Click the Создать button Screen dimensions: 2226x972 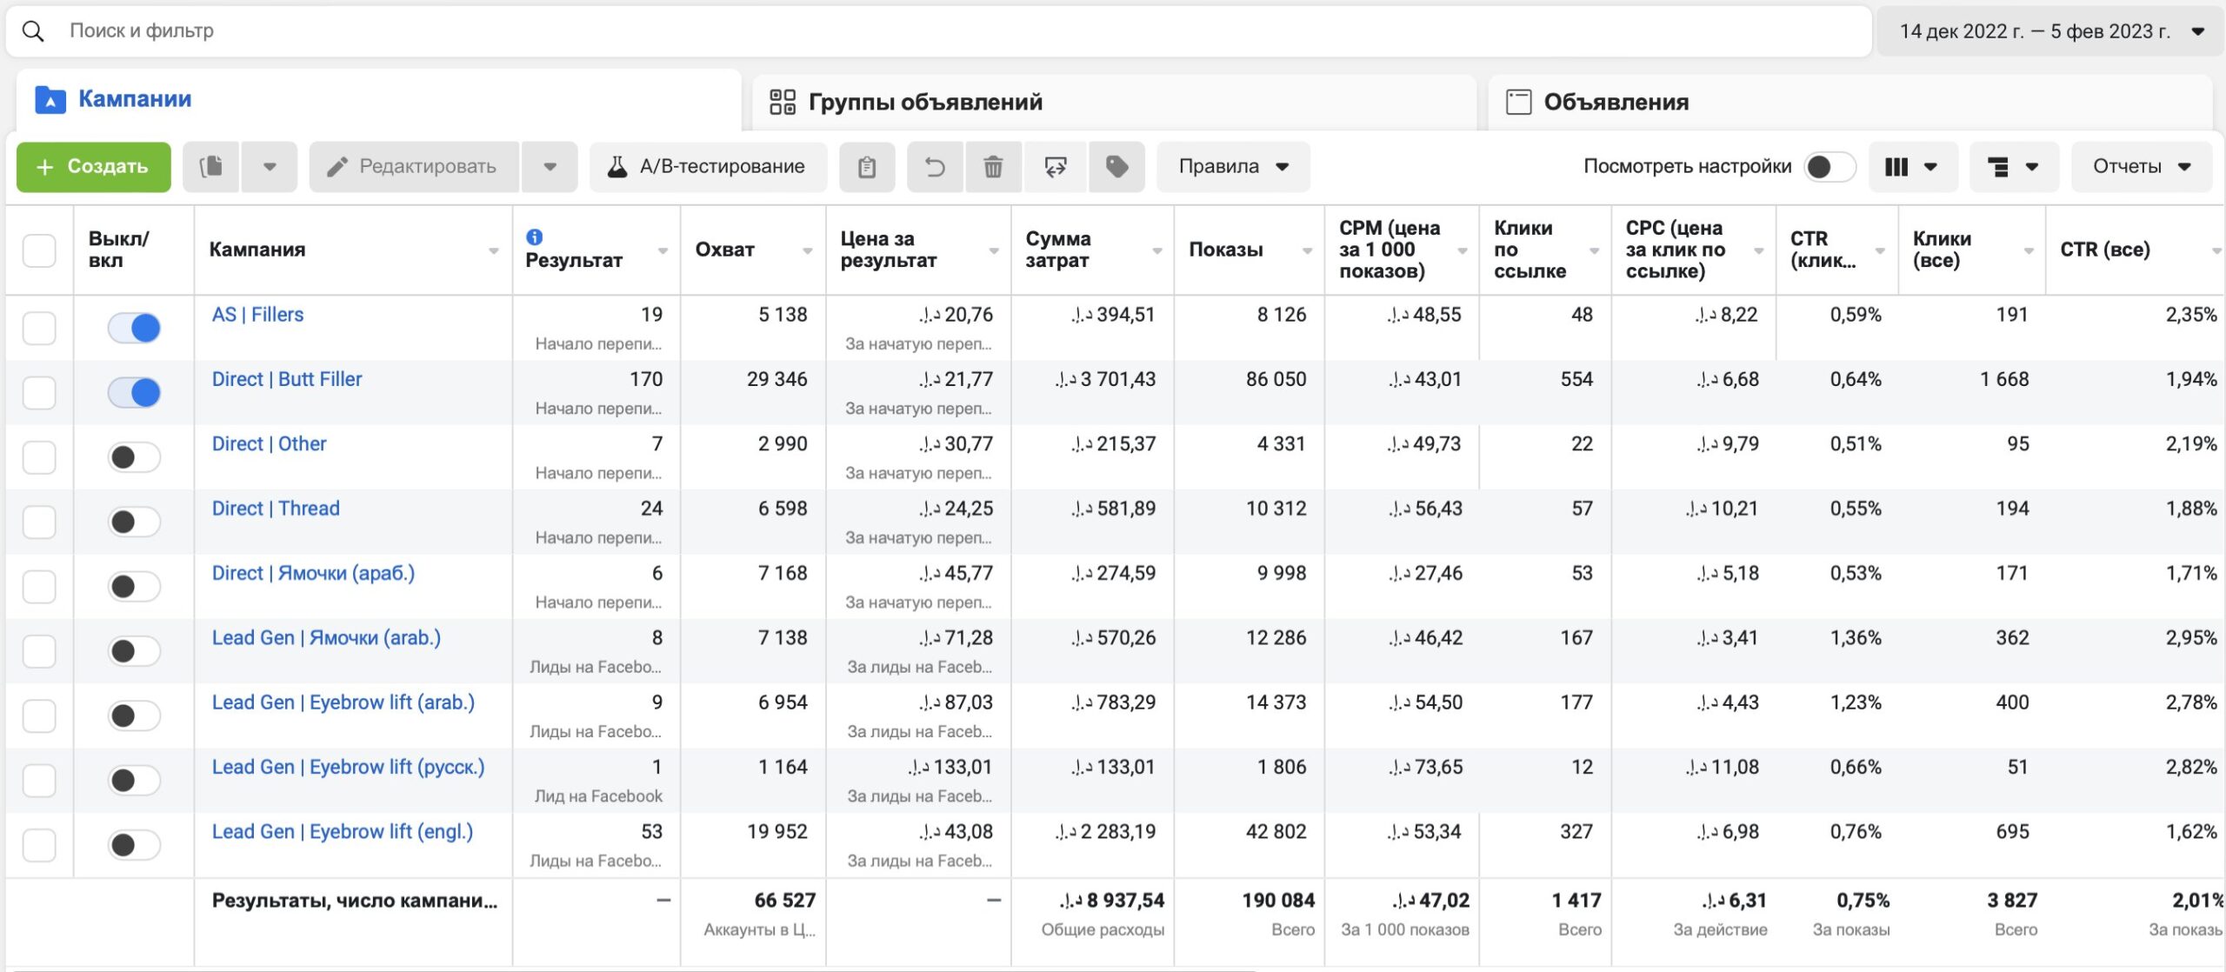click(x=94, y=166)
